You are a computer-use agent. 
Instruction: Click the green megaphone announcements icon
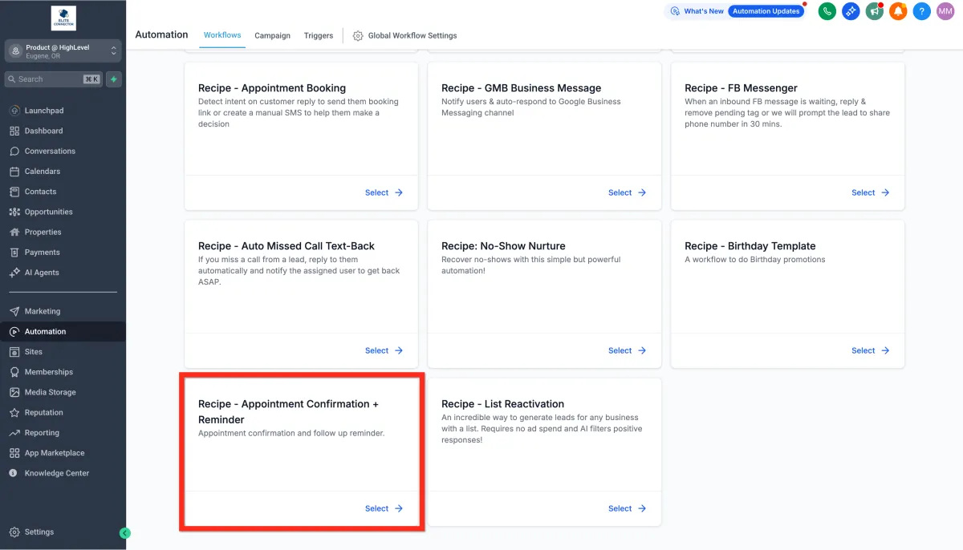(x=874, y=11)
